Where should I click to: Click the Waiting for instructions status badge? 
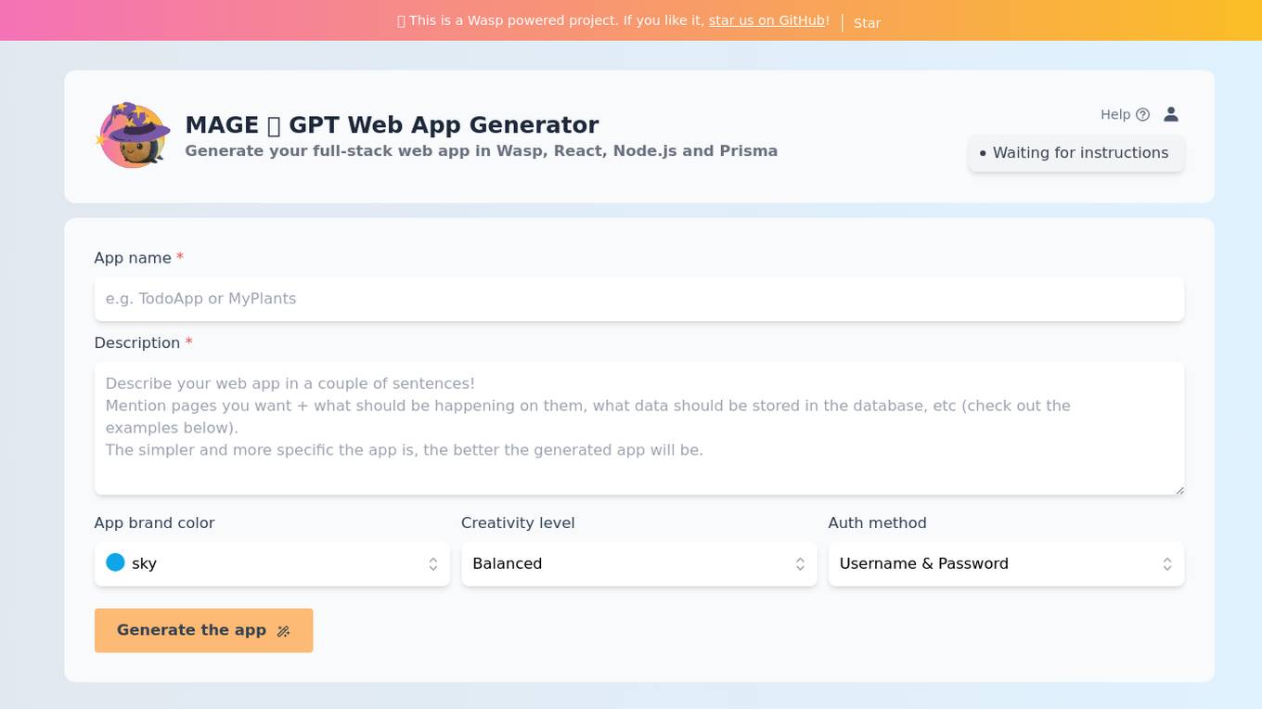click(x=1075, y=153)
